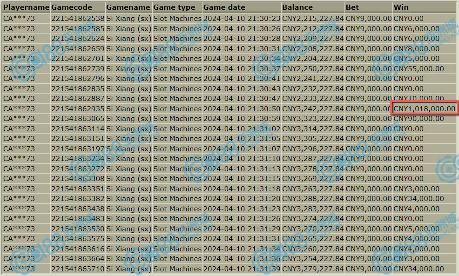Select balance CNY3,279,227.84
This screenshot has height=276, width=459.
coord(313,269)
